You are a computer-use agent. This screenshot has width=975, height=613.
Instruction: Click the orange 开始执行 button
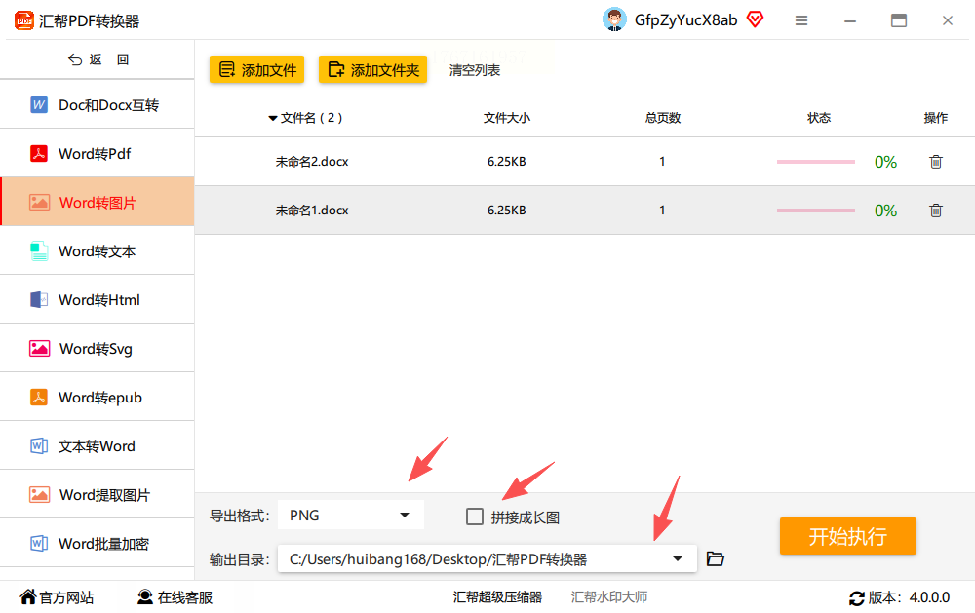[848, 536]
